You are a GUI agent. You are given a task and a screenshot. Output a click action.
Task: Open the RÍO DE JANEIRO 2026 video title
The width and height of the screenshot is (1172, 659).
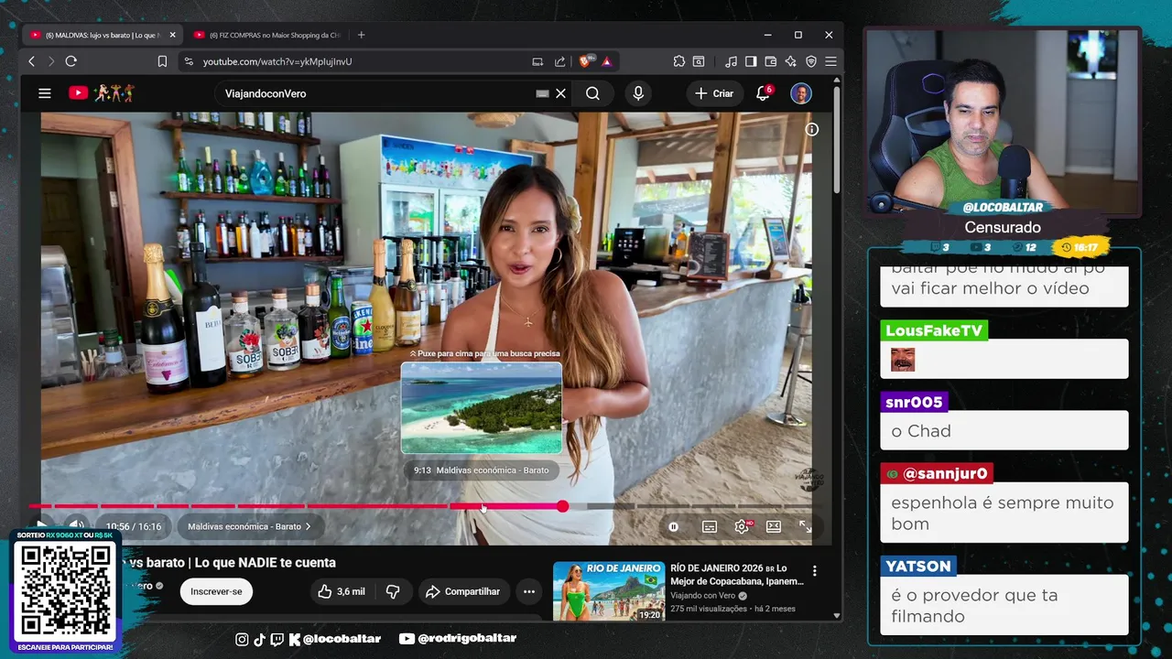point(735,575)
